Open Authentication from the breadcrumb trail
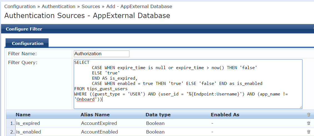 tap(59, 6)
